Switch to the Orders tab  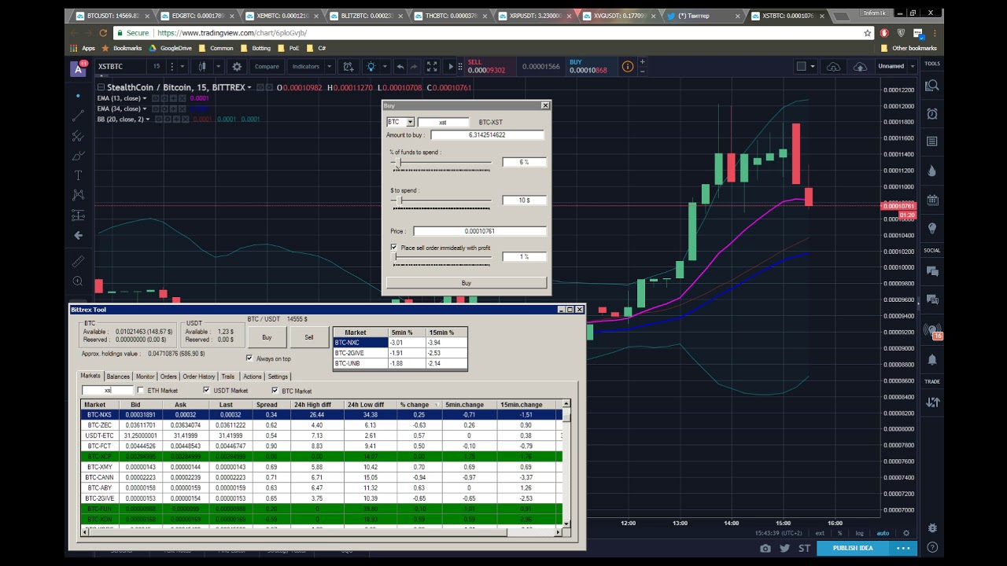click(168, 377)
